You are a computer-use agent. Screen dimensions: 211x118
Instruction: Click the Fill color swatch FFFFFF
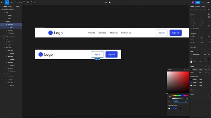(191, 62)
